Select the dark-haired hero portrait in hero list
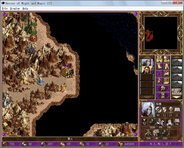This screenshot has height=148, width=184. [x=147, y=70]
